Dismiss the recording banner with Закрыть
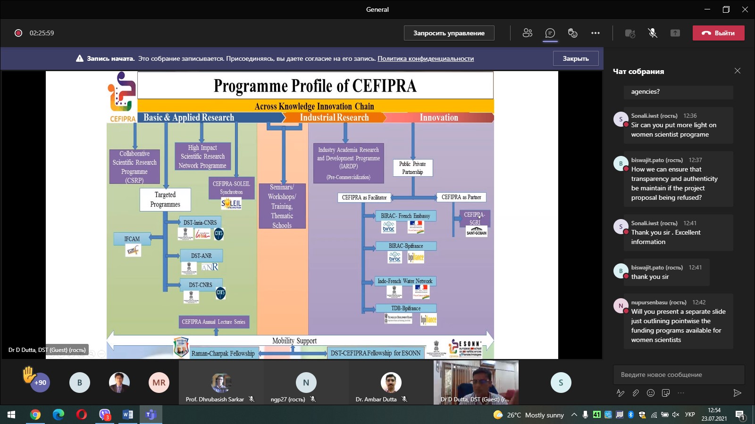The width and height of the screenshot is (755, 424). coord(576,59)
